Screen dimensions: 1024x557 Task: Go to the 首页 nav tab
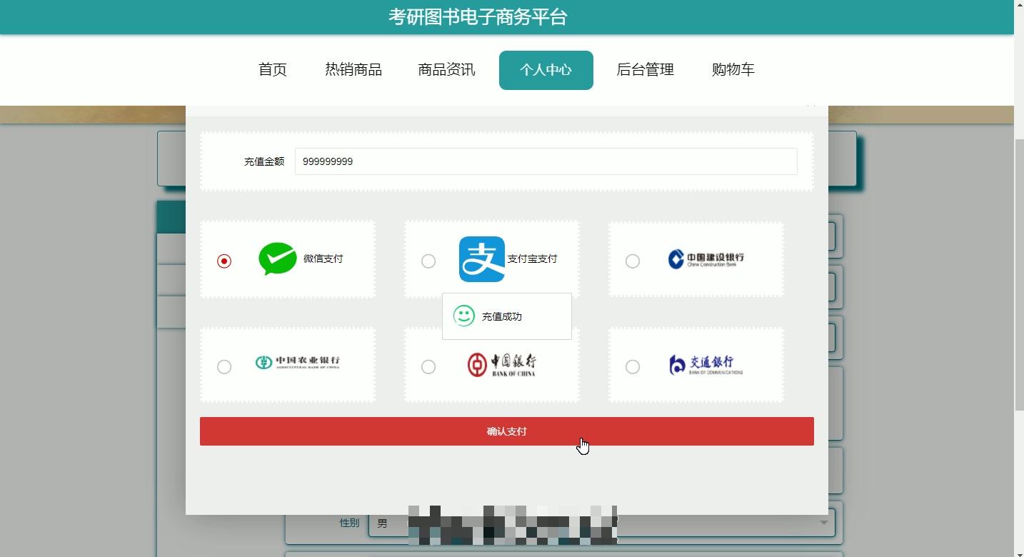pos(273,70)
